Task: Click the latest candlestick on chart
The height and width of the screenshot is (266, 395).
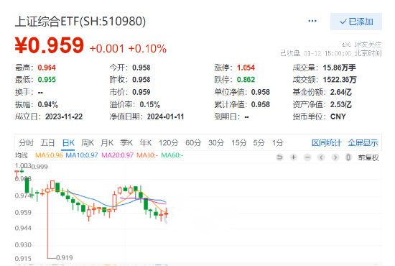Action: [x=166, y=214]
